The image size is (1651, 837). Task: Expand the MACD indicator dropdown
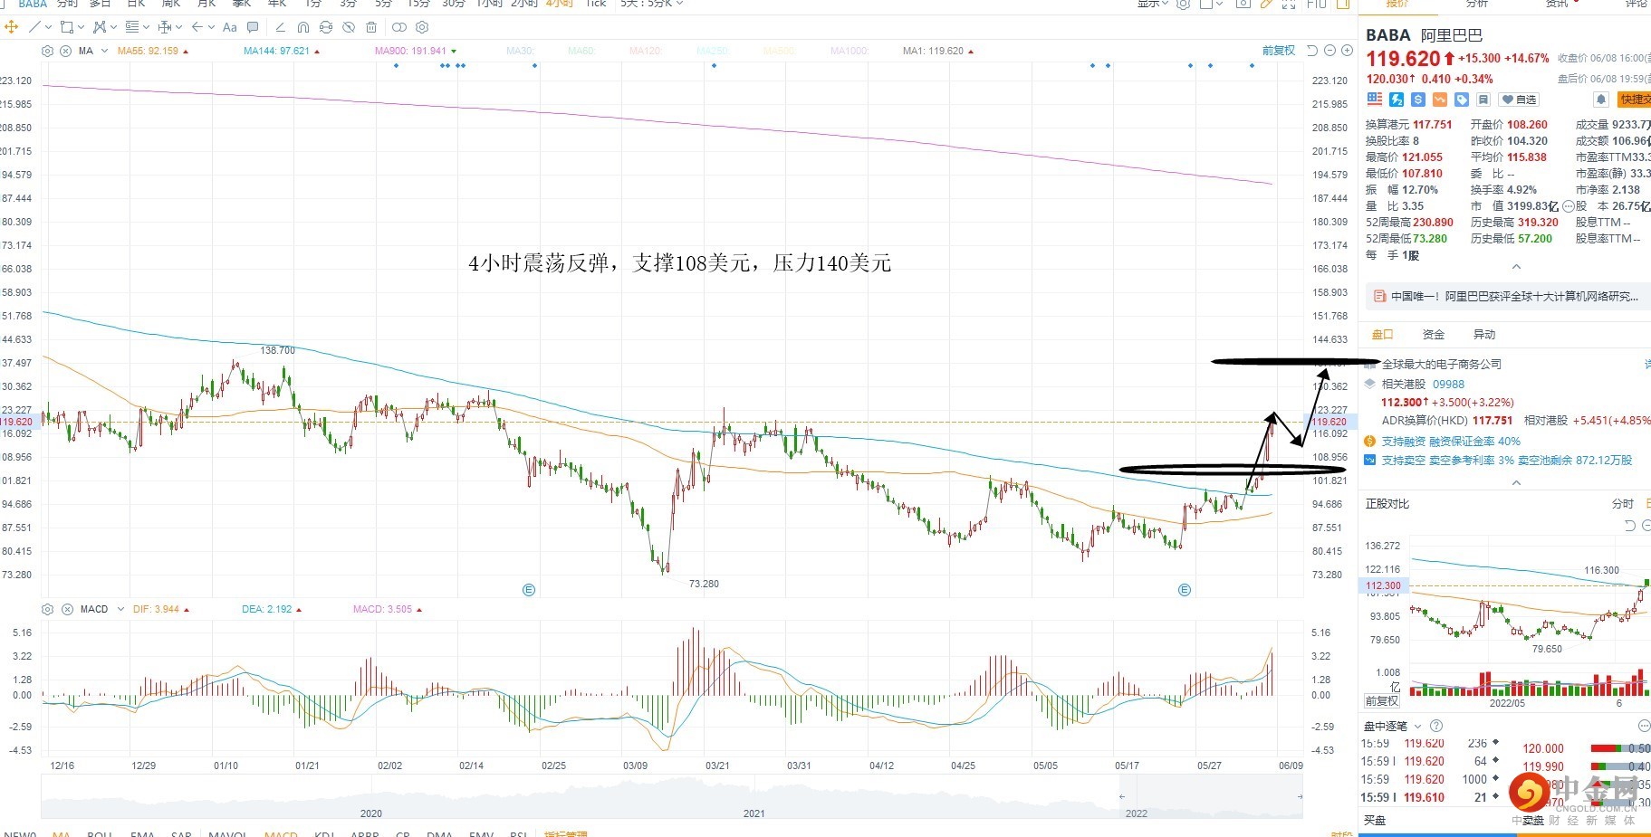pos(119,609)
